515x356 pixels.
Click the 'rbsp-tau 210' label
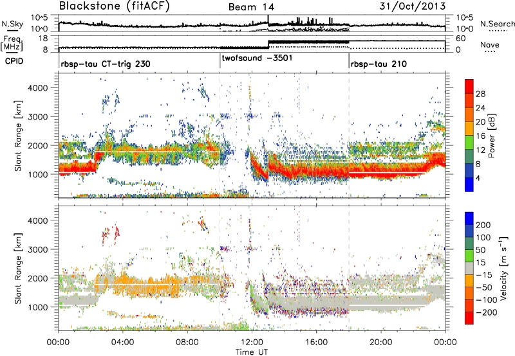coord(379,64)
